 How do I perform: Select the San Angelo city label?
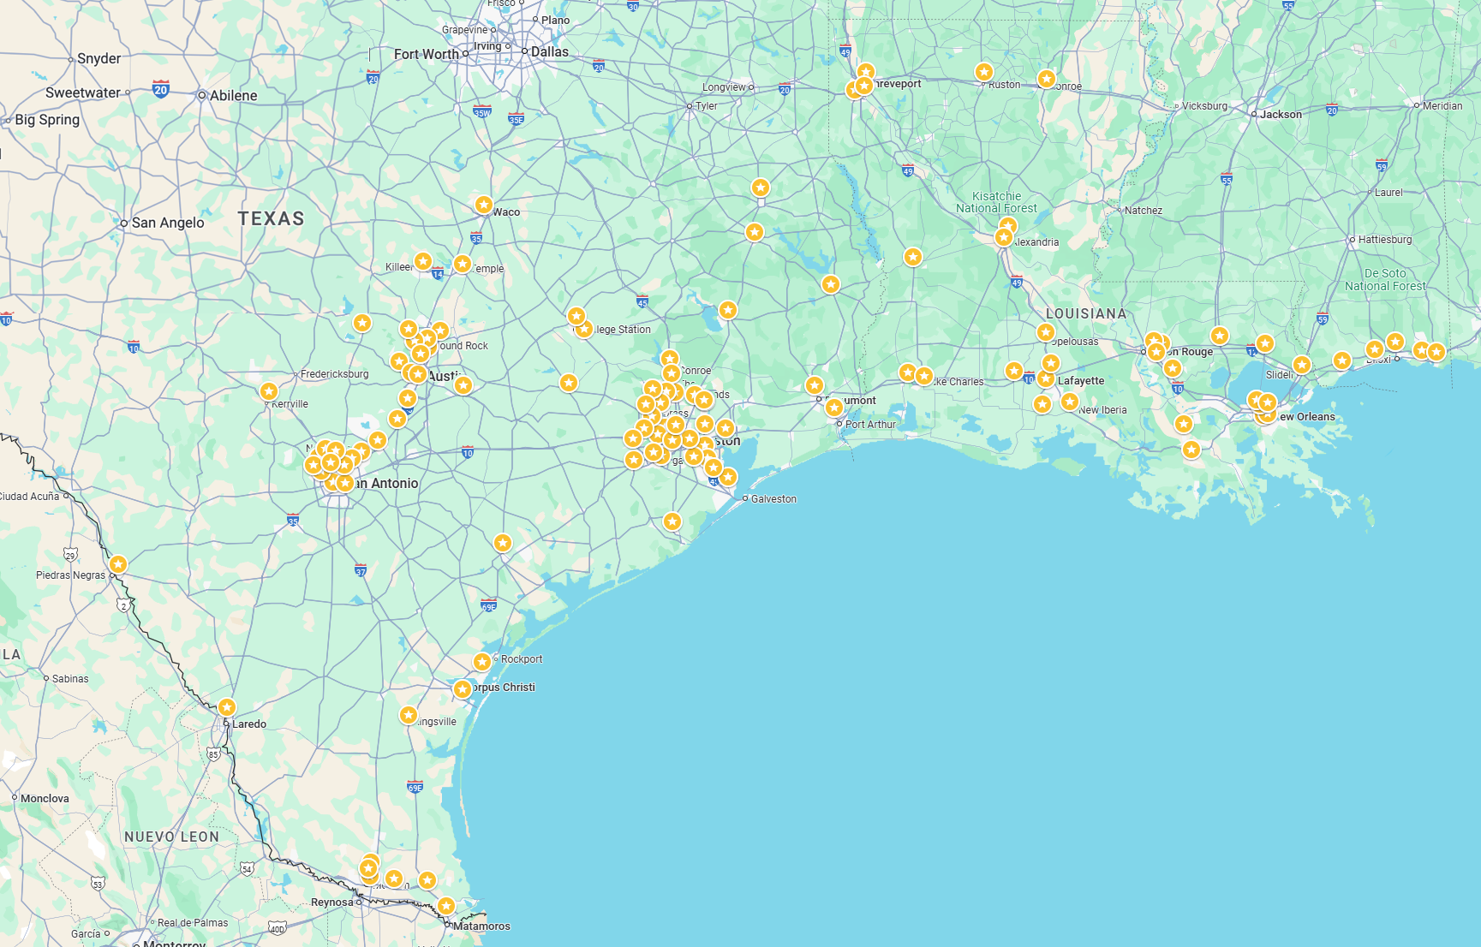click(x=168, y=223)
